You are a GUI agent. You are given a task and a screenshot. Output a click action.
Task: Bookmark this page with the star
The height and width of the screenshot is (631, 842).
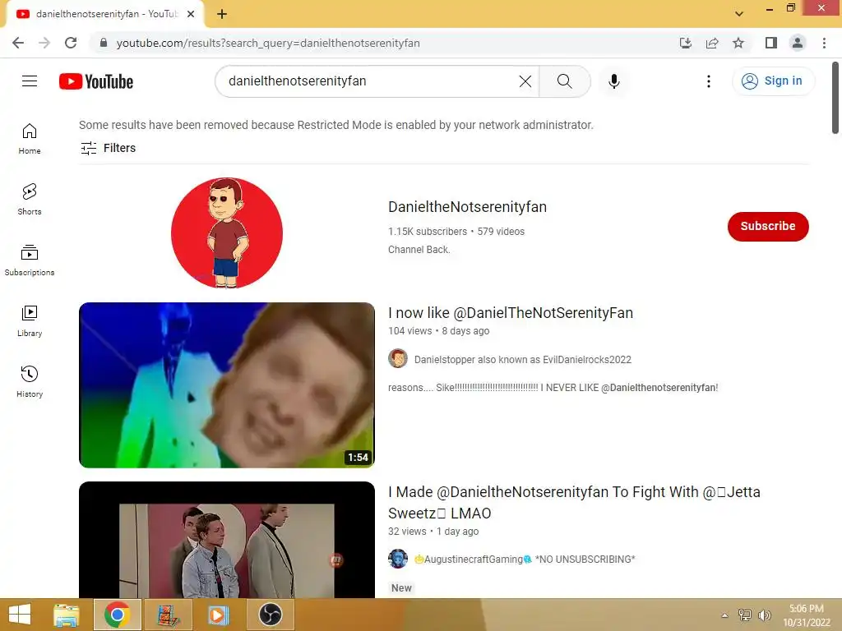(x=738, y=43)
